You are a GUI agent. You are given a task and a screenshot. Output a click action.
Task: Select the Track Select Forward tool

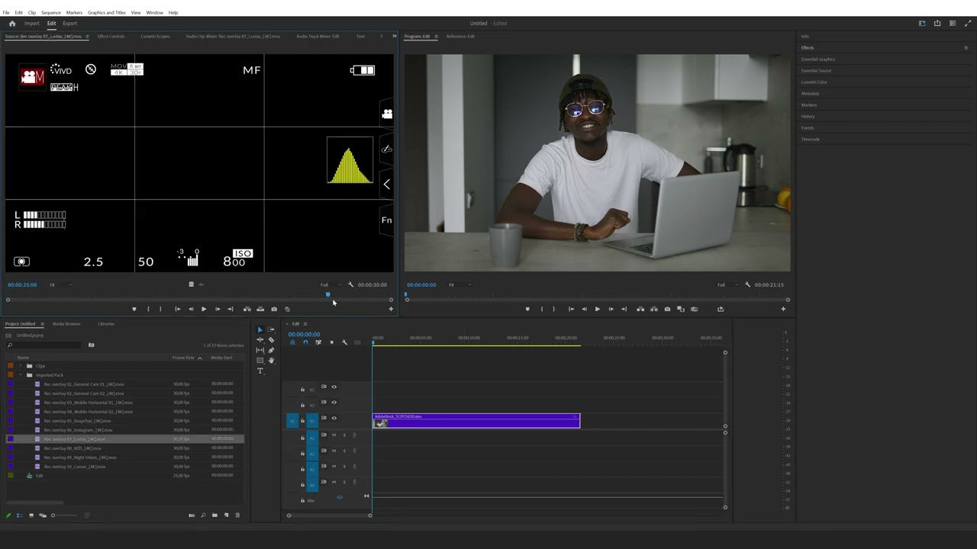272,329
